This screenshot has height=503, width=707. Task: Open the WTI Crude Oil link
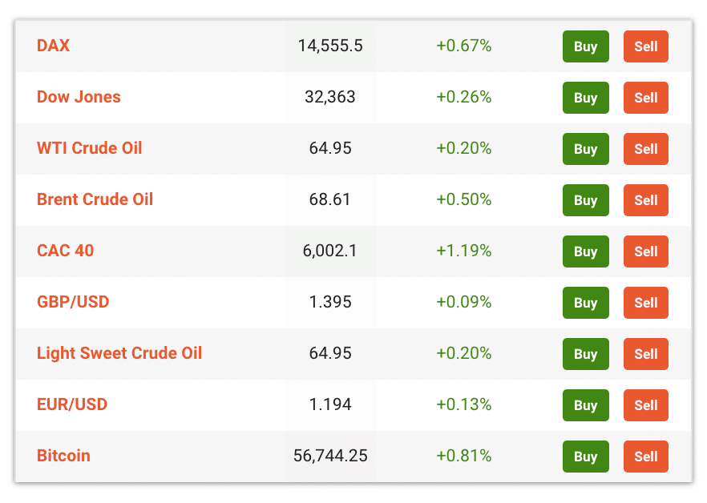89,148
